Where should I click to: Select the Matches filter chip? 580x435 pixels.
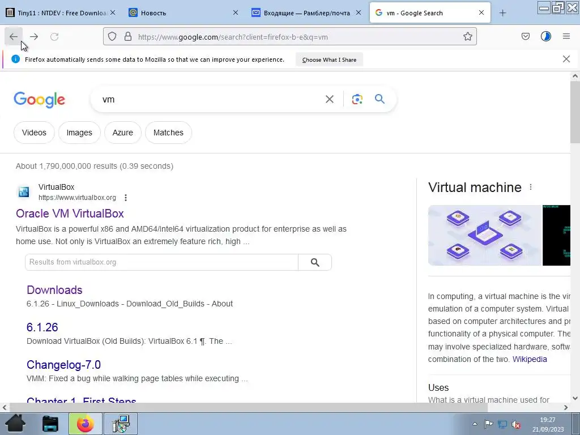[168, 133]
